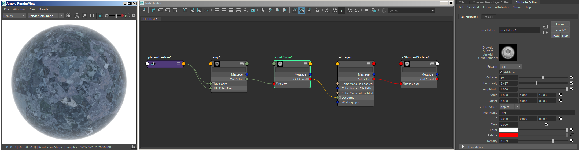Click the lock icon in Node Editor toolbar
The image size is (579, 150).
click(x=317, y=10)
